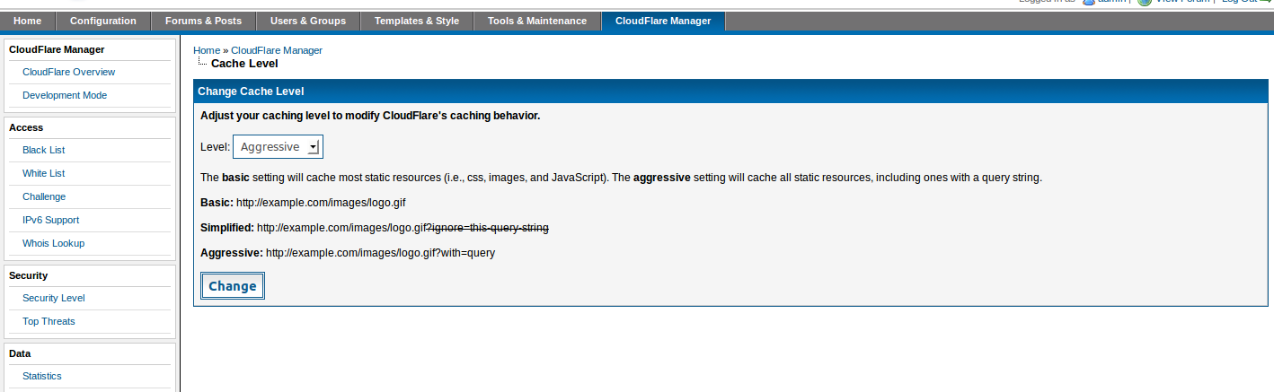This screenshot has height=392, width=1274.
Task: View Top Threats in the sidebar
Action: point(49,321)
